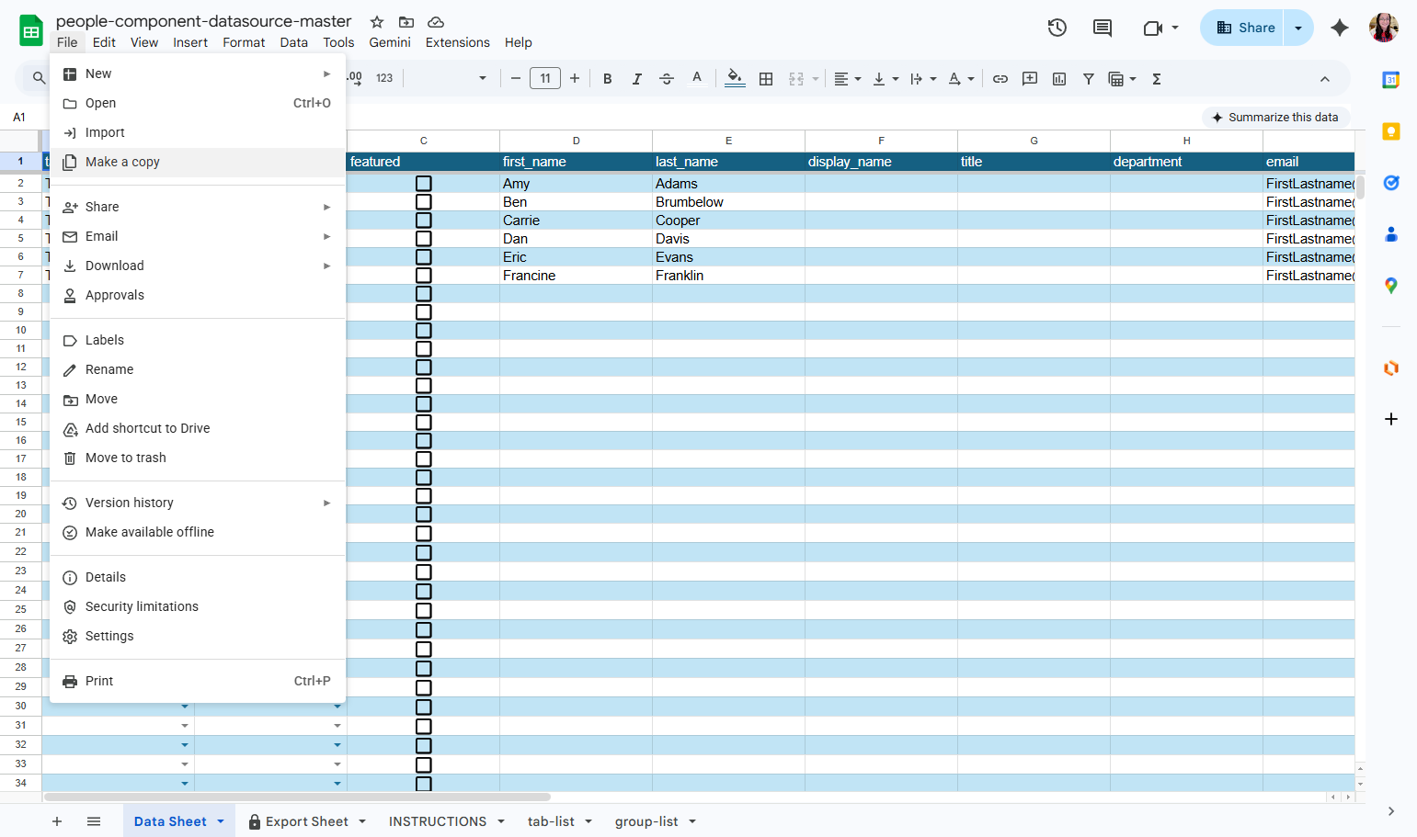Click the Bold formatting icon
Viewport: 1417px width, 837px height.
607,79
